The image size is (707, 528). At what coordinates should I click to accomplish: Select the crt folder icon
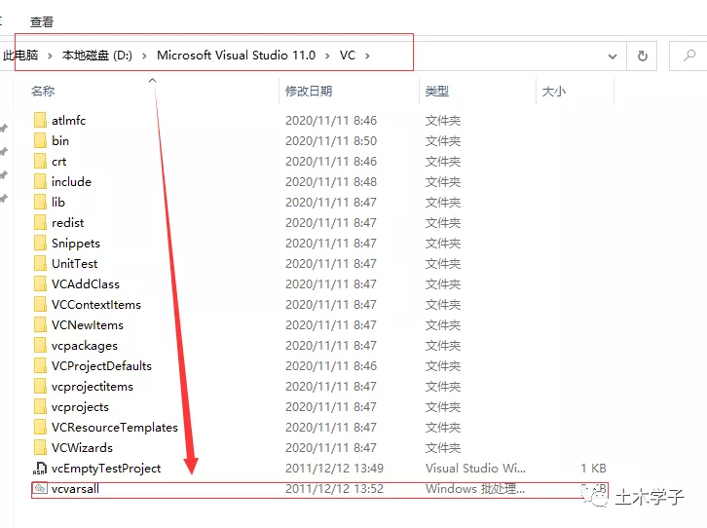(40, 162)
